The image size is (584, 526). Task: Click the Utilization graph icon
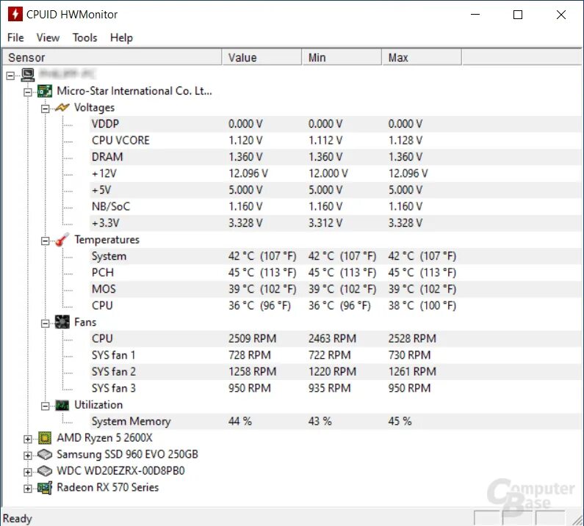62,405
